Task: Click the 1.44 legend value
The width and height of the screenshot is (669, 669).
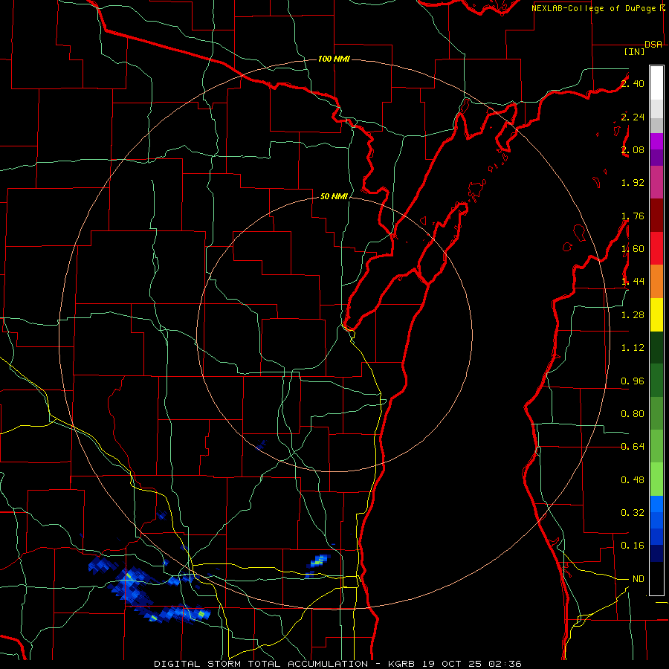Action: 633,282
